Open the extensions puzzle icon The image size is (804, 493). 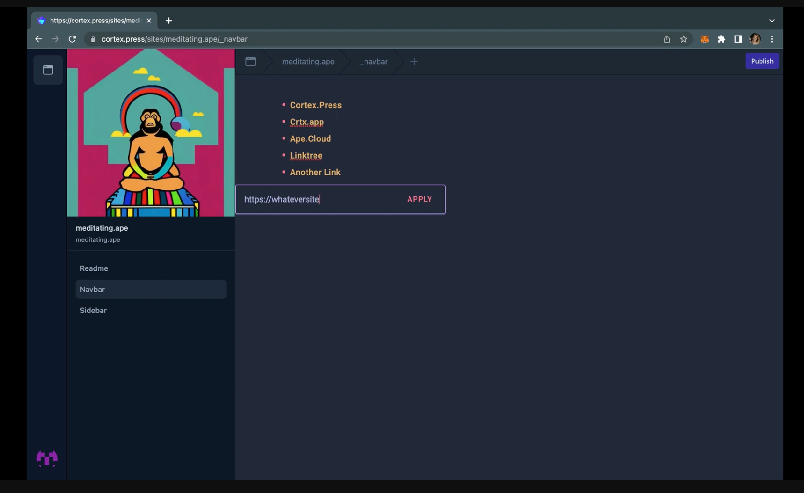click(721, 39)
